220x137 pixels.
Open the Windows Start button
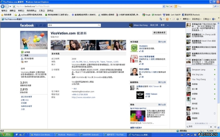click(x=7, y=135)
